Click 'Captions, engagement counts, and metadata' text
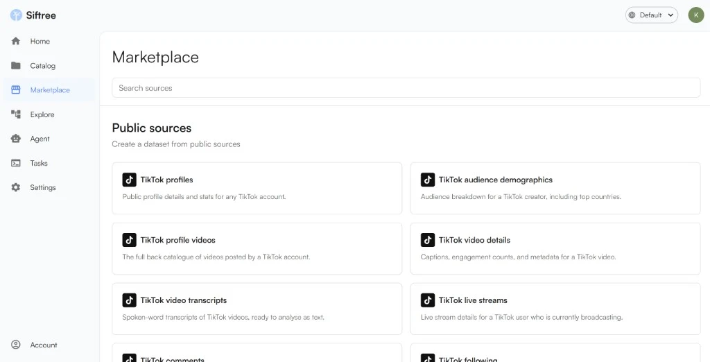 (x=519, y=257)
